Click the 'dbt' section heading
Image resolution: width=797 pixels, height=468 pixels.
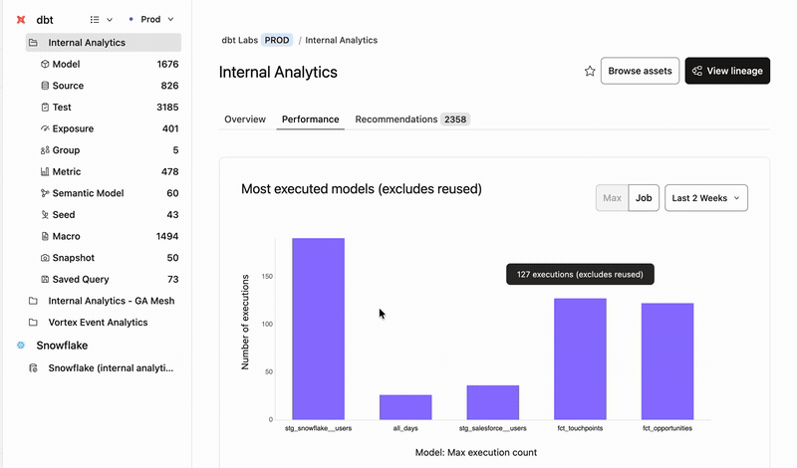[x=45, y=20]
